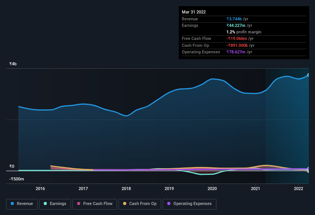The image size is (315, 215).
Task: Click the -₹19.066m free cash flow value
Action: (x=237, y=38)
